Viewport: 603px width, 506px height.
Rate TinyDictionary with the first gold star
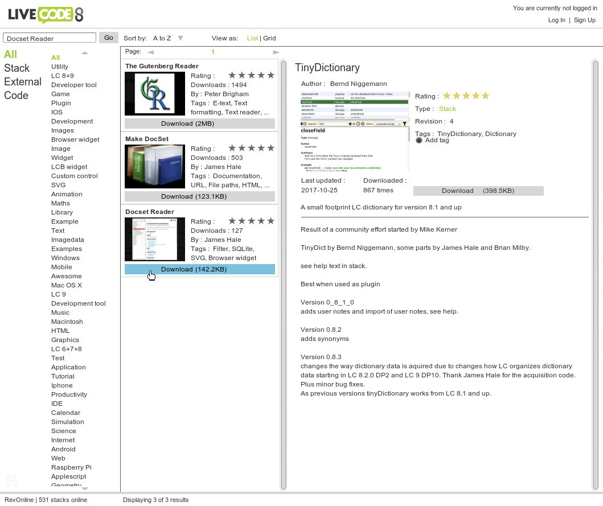tap(447, 96)
